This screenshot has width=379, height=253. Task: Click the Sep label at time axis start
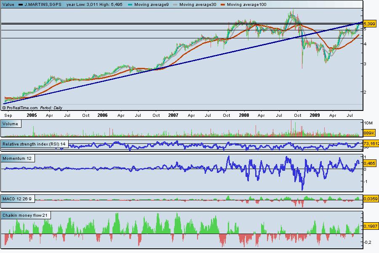click(x=8, y=116)
